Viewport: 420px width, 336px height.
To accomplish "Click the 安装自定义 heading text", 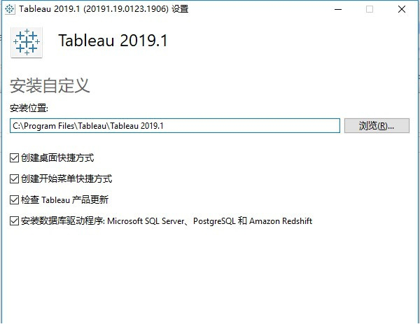I will [x=50, y=85].
